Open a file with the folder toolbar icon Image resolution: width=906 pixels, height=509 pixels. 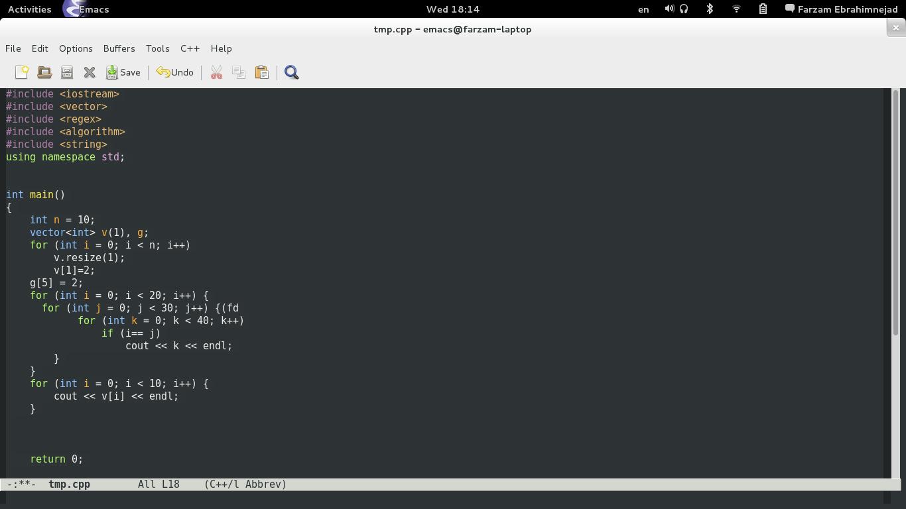coord(44,72)
